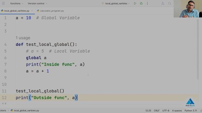Click the "Inside func" string literal

coord(58,64)
